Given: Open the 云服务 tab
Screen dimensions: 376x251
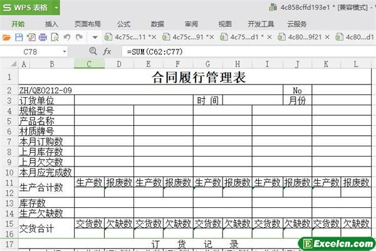Looking at the screenshot, I should [297, 24].
